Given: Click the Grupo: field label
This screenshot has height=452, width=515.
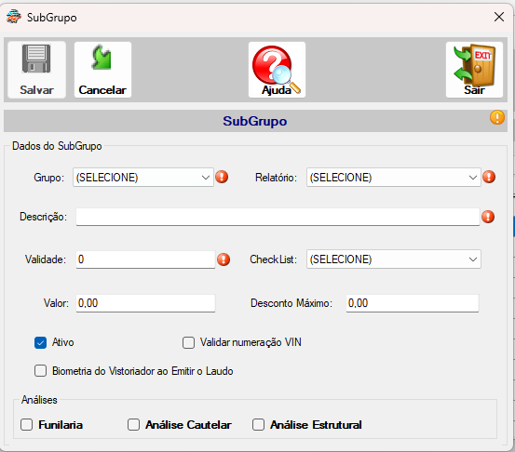Looking at the screenshot, I should [49, 178].
